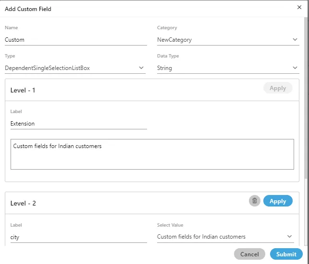Click the Level - 2 section heading
This screenshot has width=309, height=264.
23,203
